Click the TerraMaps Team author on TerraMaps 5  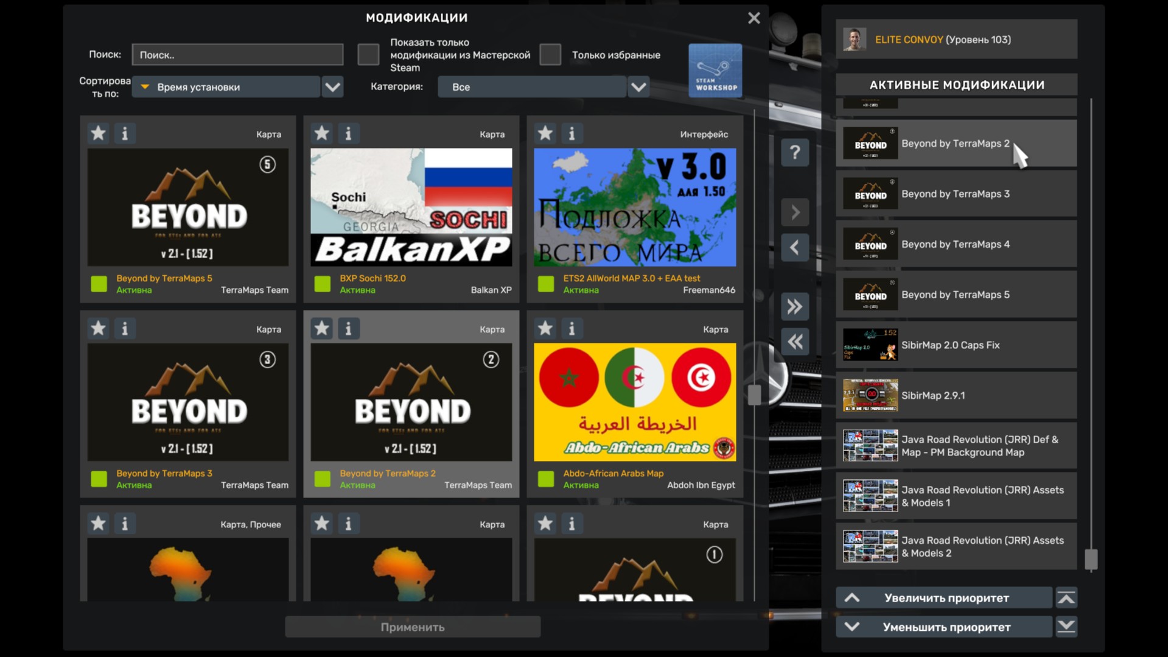click(x=254, y=290)
